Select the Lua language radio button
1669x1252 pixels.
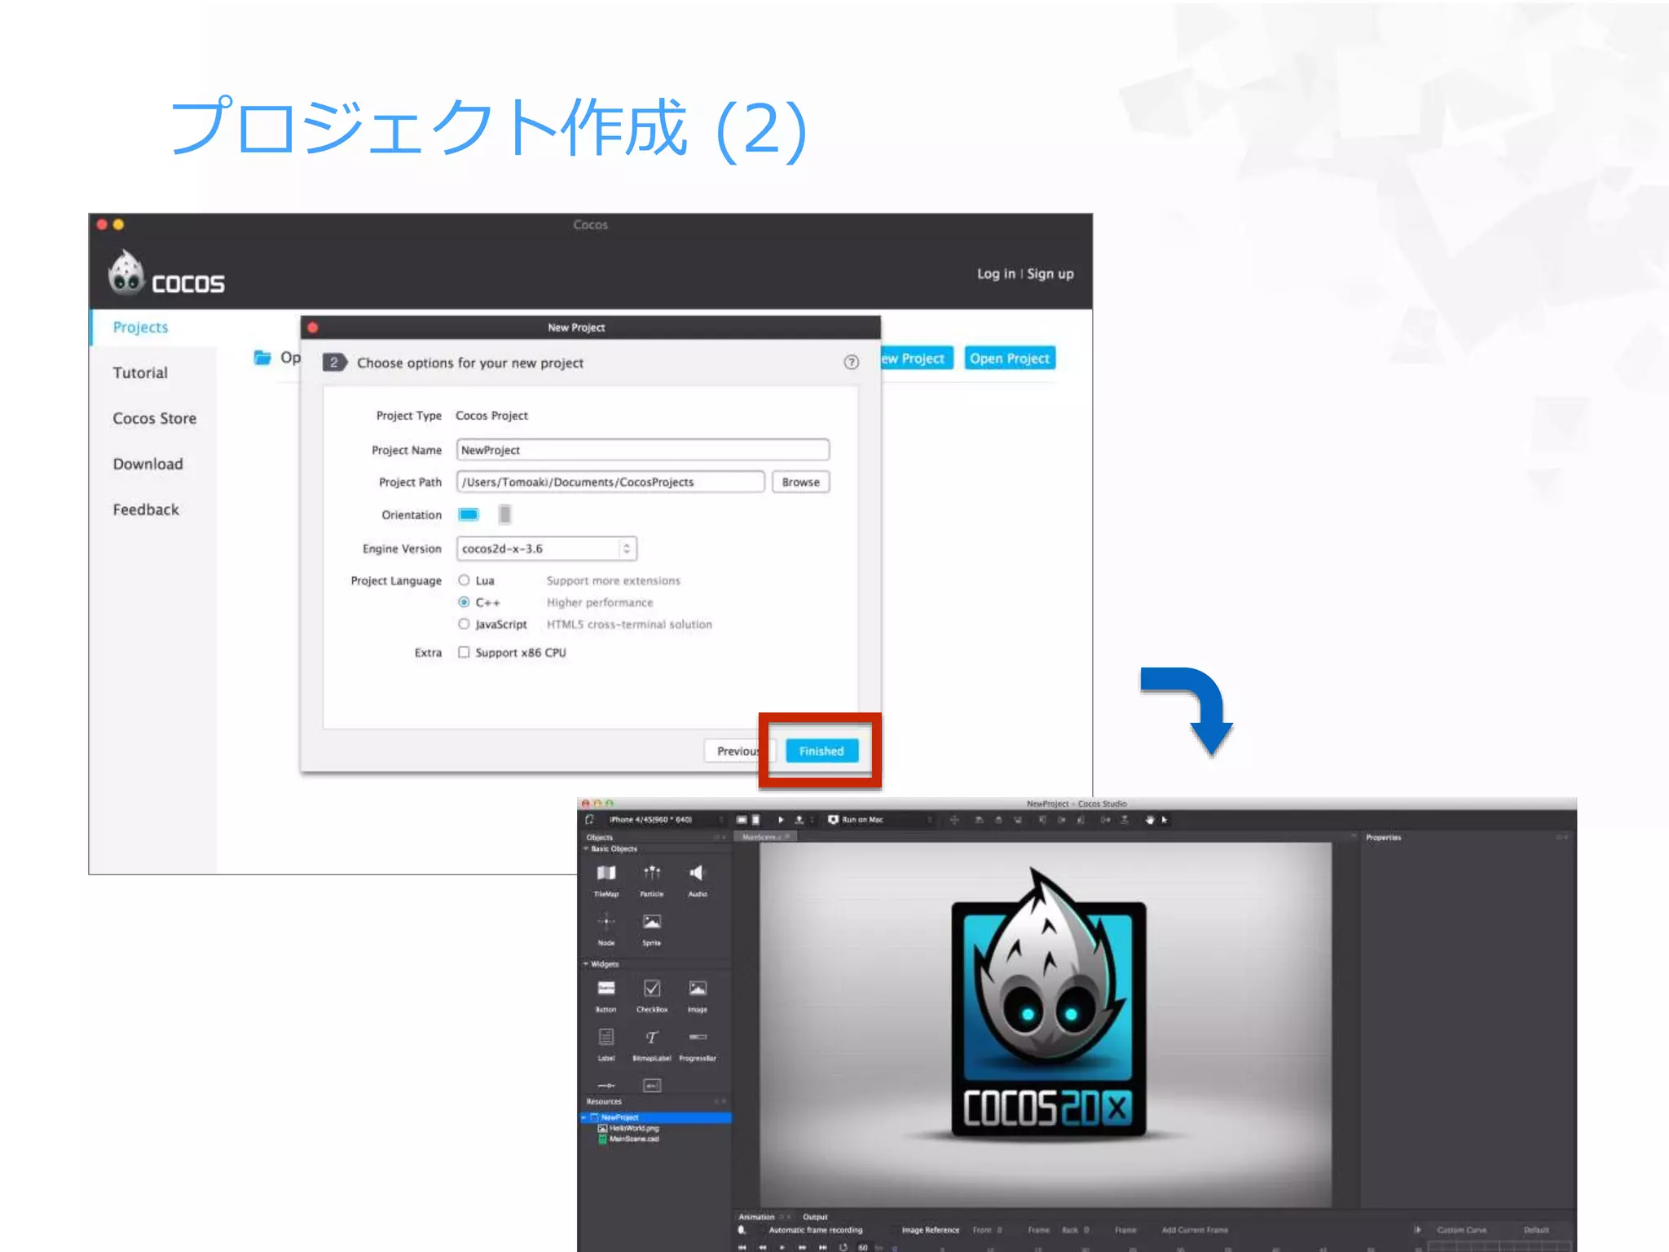[464, 580]
